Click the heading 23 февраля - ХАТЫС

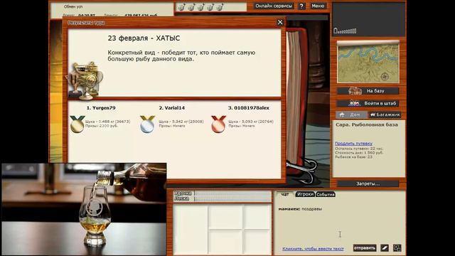tap(144, 38)
